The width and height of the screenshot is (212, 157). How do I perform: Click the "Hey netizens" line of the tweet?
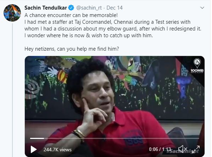point(72,49)
